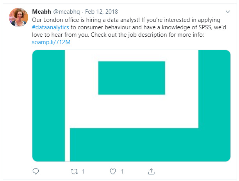This screenshot has height=181, width=239.
Task: Like the tweet with the heart icon
Action: (x=113, y=172)
